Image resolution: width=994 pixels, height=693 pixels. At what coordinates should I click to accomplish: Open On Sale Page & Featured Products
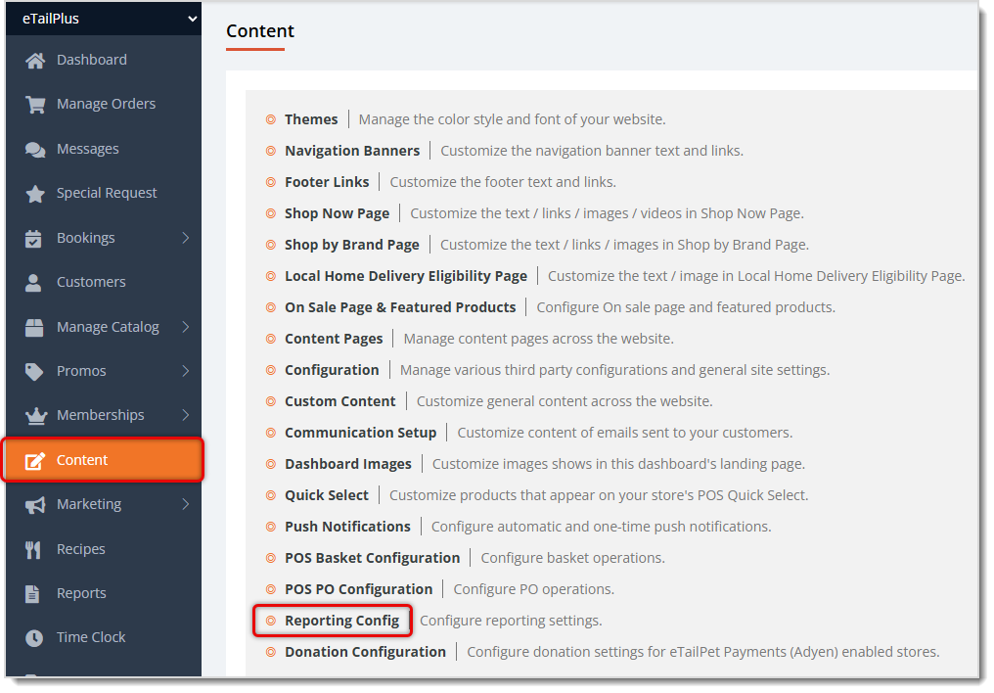pyautogui.click(x=400, y=307)
